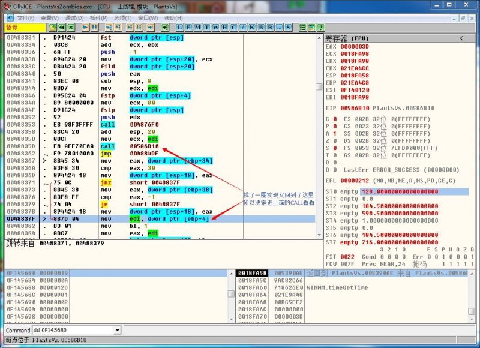The height and width of the screenshot is (348, 480).
Task: Expand the Command history dropdown arrow
Action: [x=117, y=330]
